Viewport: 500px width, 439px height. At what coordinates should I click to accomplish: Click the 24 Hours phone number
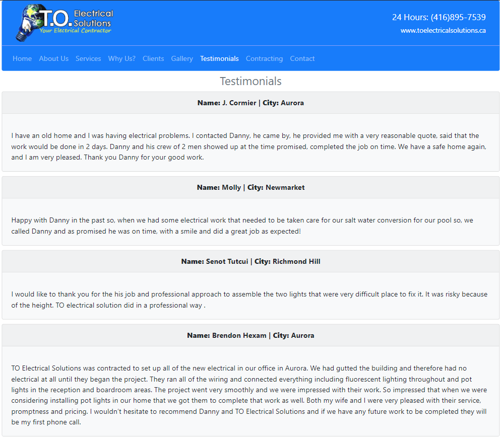click(439, 17)
